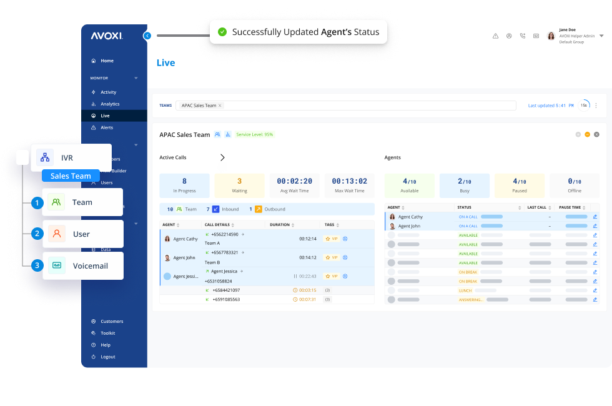Viewport: 612px width, 406px height.
Task: Remove the APAC Sales Team filter tag
Action: point(220,106)
